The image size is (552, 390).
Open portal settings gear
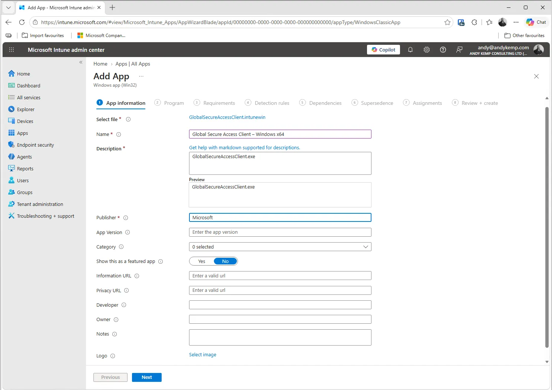tap(427, 50)
